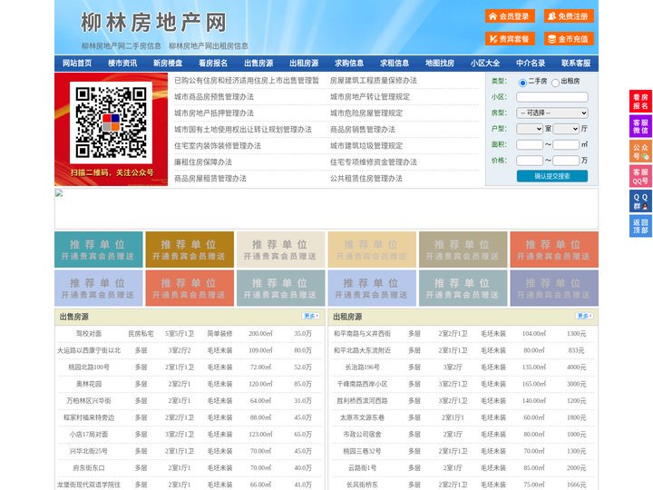
Task: Click the pink 客服QQ号 sidebar icon
Action: coord(640,176)
